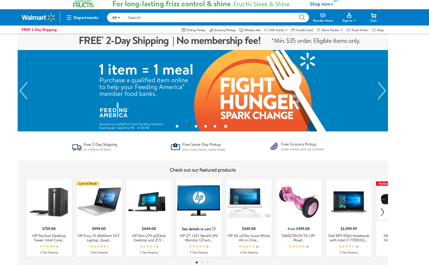This screenshot has width=429, height=265.
Task: Click the Free Grocery Pickup citrus icon
Action: point(274,146)
